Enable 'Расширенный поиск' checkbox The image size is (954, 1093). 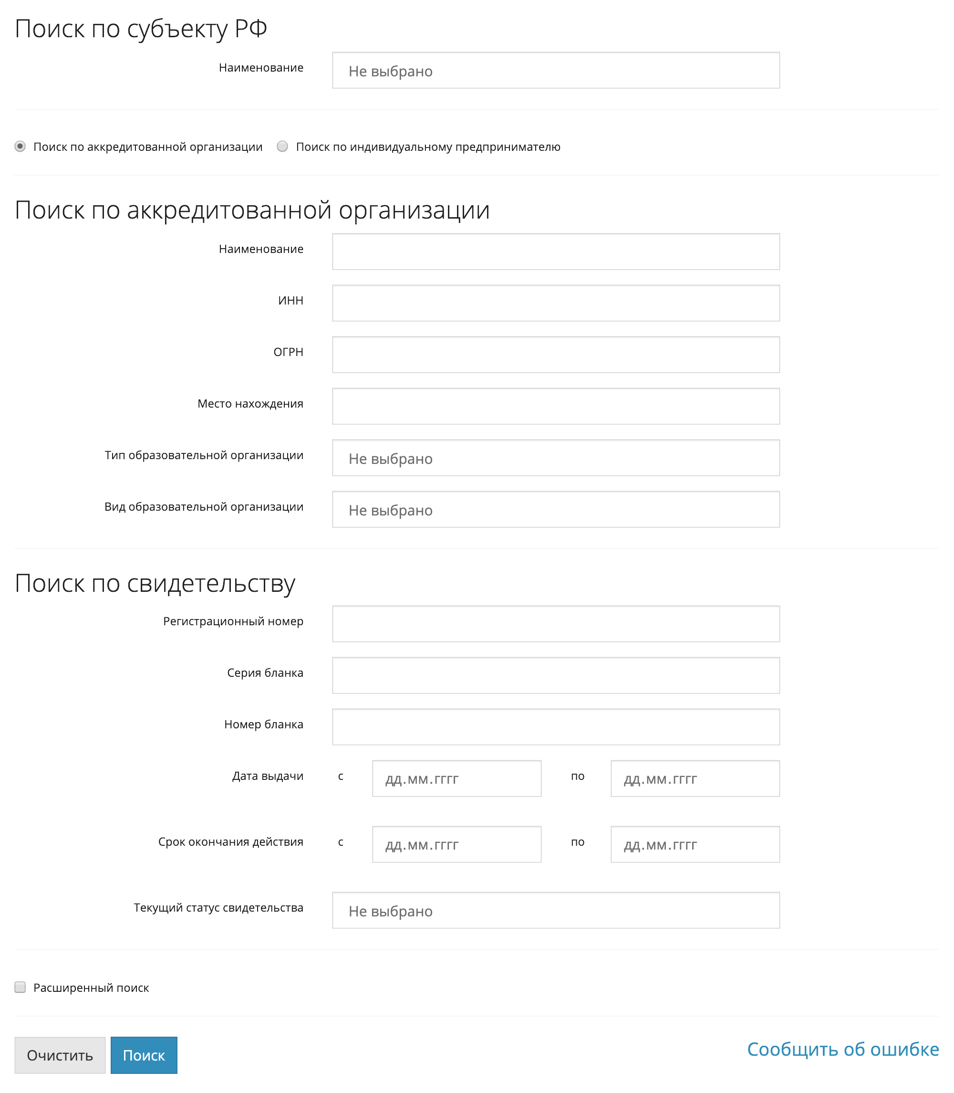coord(21,987)
